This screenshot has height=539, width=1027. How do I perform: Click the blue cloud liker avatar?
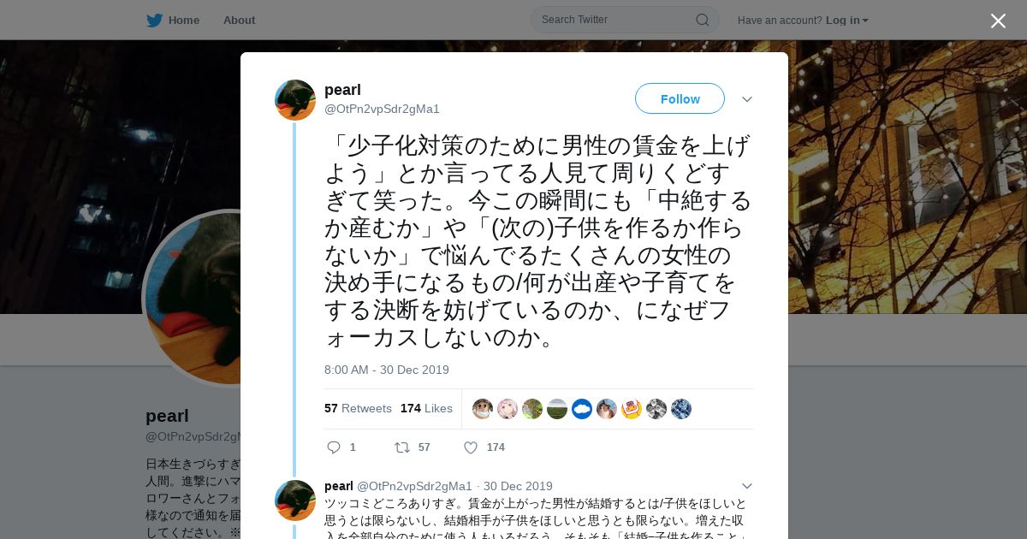582,409
